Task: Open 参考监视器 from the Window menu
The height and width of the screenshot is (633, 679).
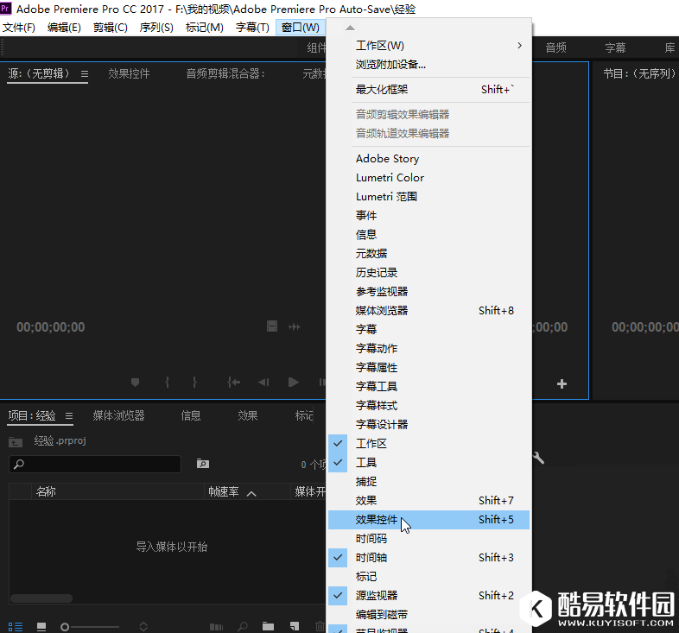Action: (x=428, y=291)
